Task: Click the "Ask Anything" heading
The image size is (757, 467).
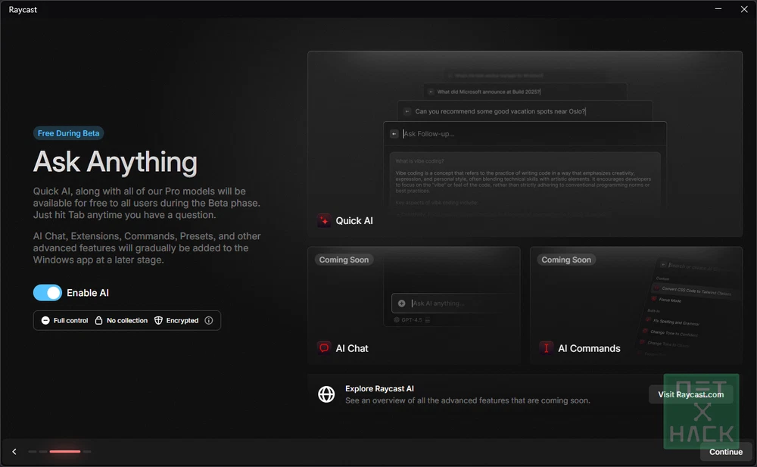Action: tap(115, 161)
